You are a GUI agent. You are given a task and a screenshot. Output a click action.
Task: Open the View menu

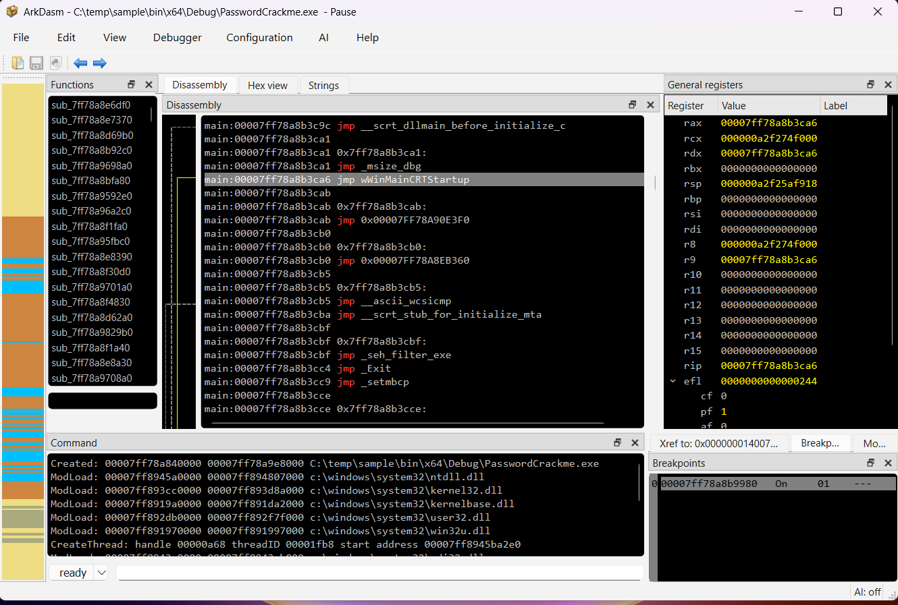click(115, 38)
